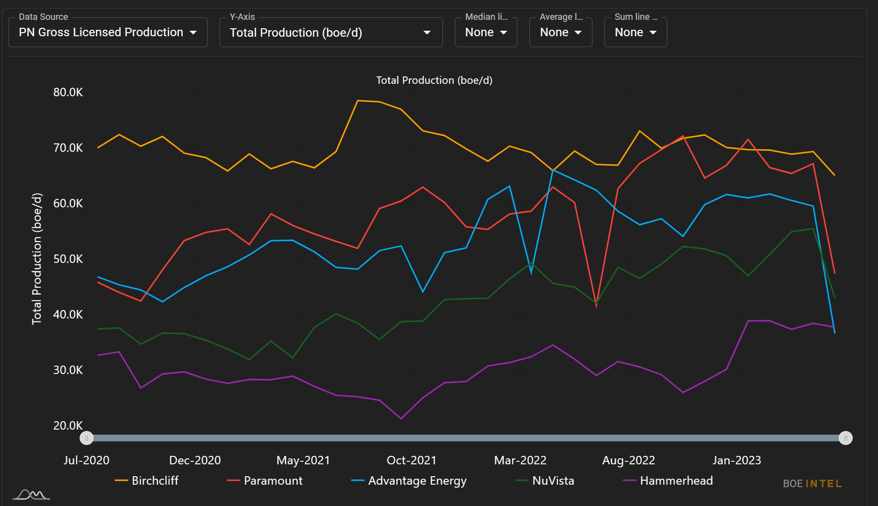878x506 pixels.
Task: Click the BOE INTEL logo
Action: click(x=812, y=484)
